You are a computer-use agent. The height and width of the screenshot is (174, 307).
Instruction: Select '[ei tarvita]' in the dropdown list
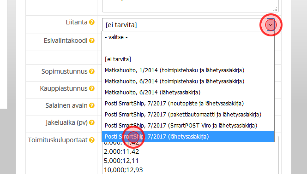tap(188, 59)
